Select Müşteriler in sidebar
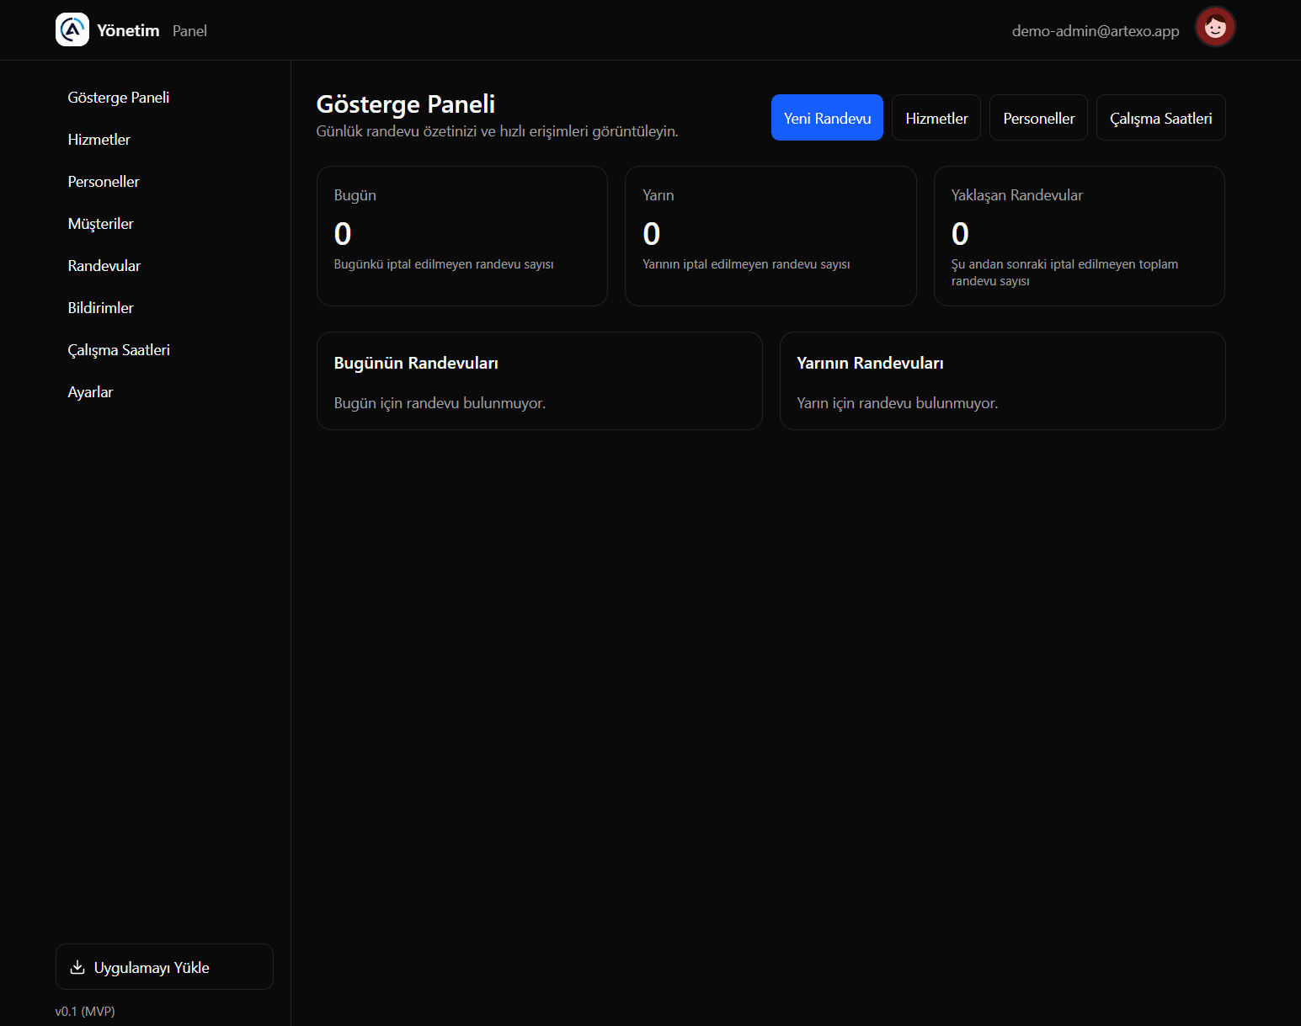Screen dimensions: 1301x1026 point(101,224)
